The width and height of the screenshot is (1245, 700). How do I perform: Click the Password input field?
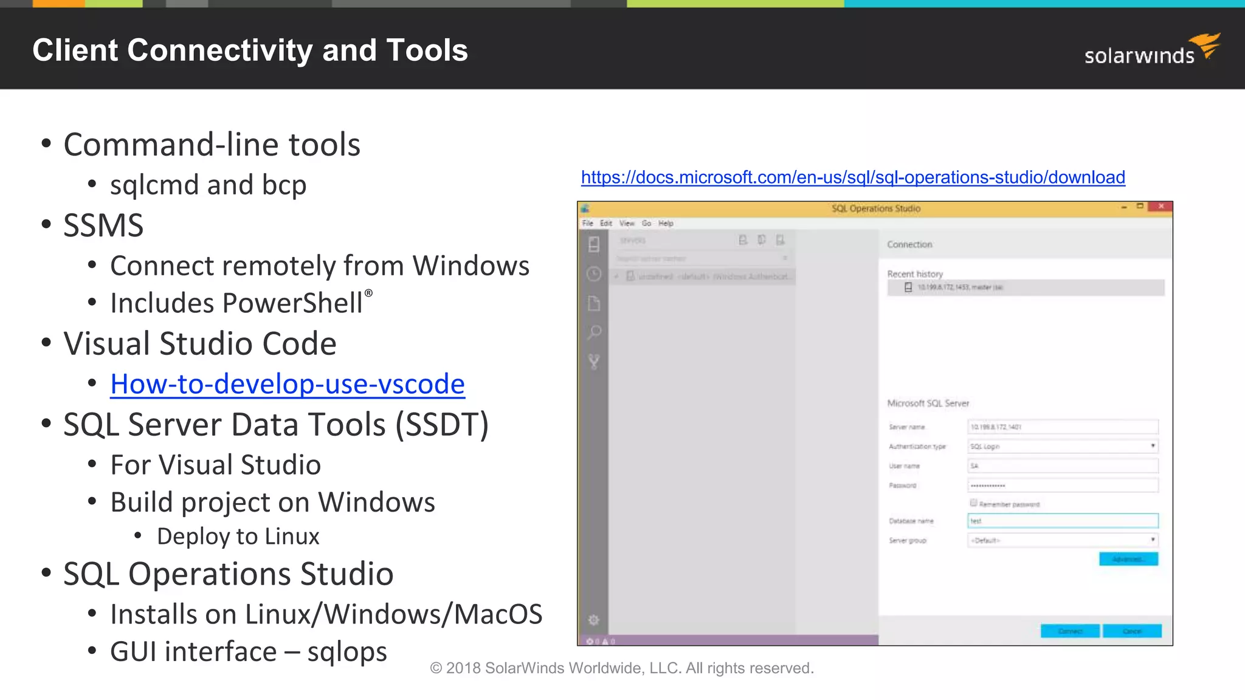tap(1063, 485)
